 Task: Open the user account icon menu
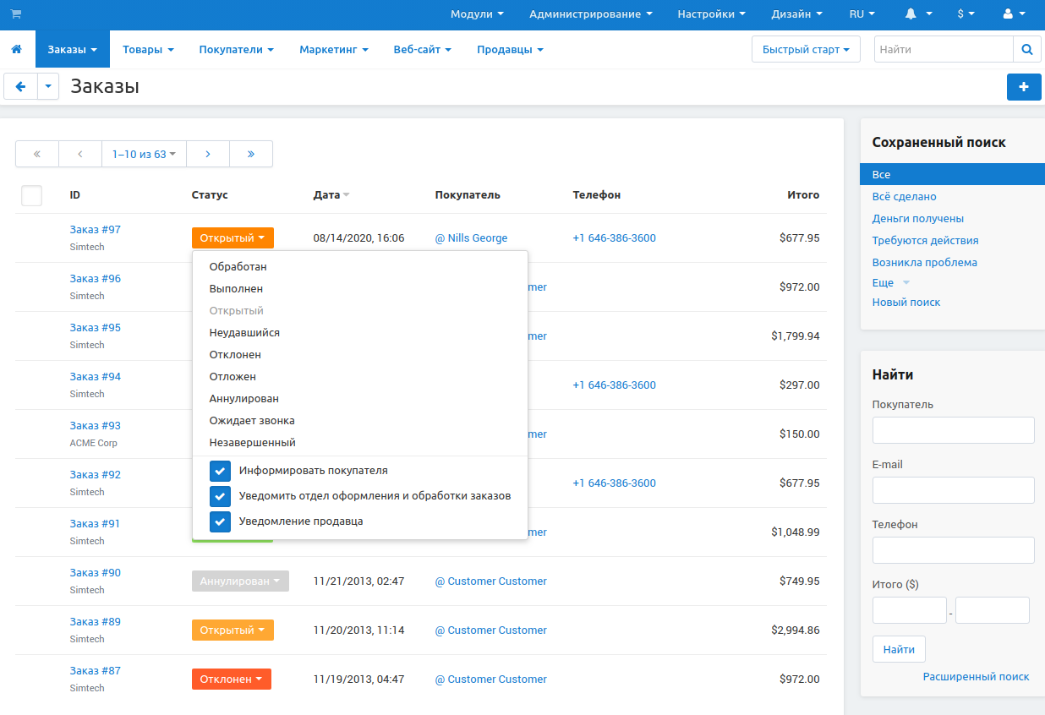[1013, 14]
